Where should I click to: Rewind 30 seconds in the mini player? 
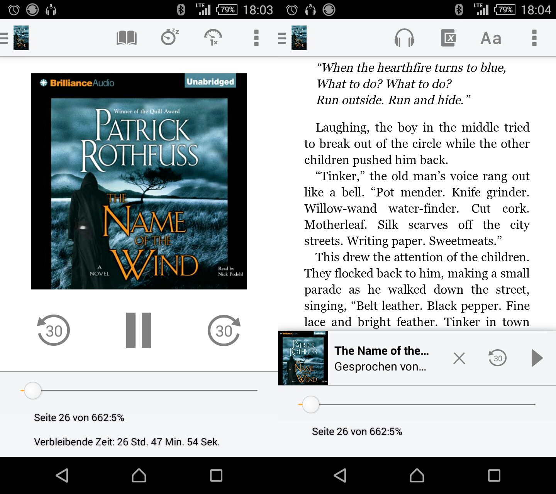click(497, 358)
